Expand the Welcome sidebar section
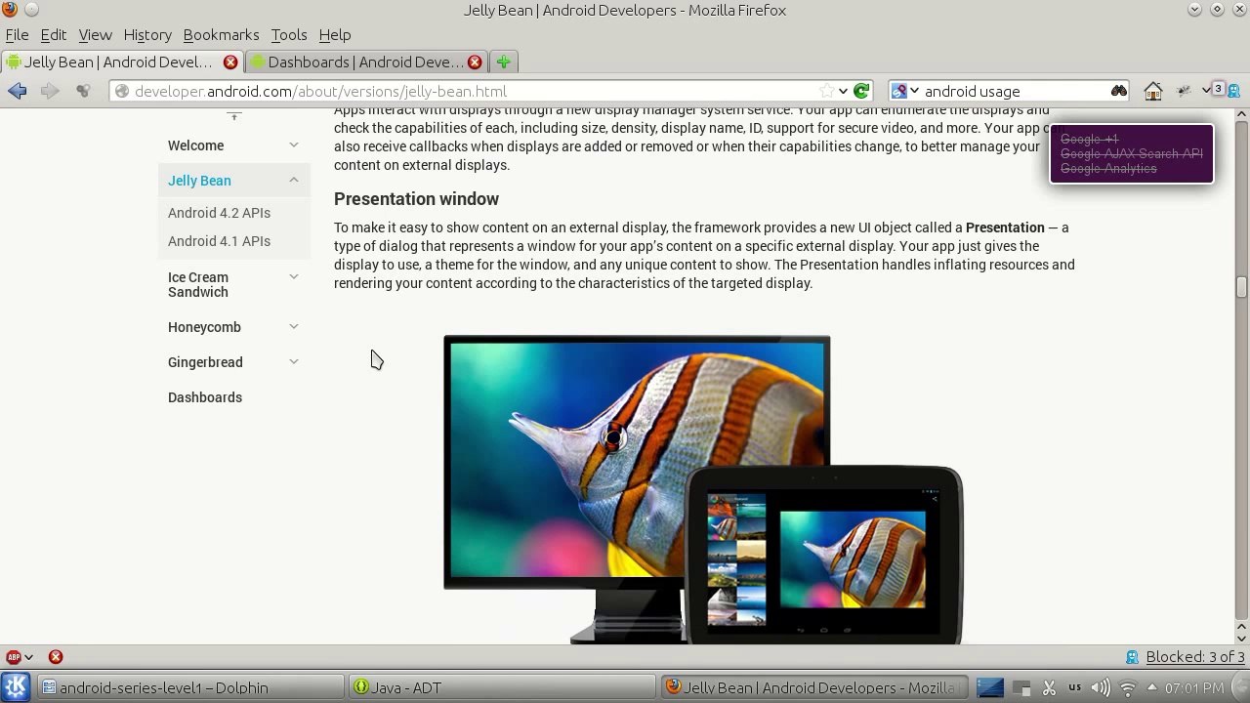This screenshot has height=703, width=1250. 294,145
